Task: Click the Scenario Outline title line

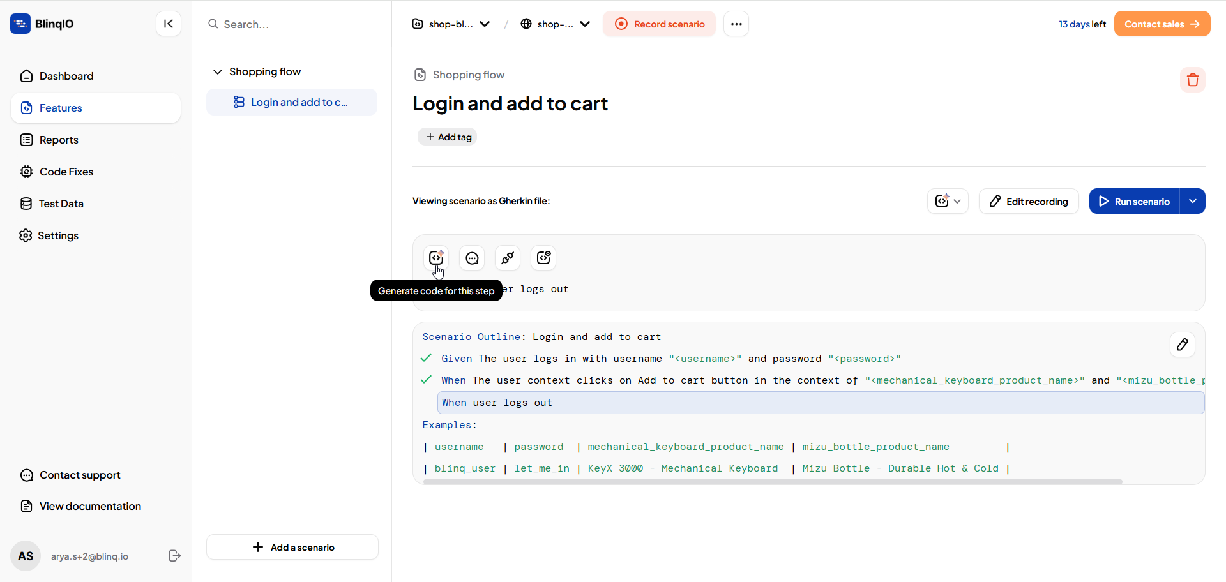Action: point(541,337)
